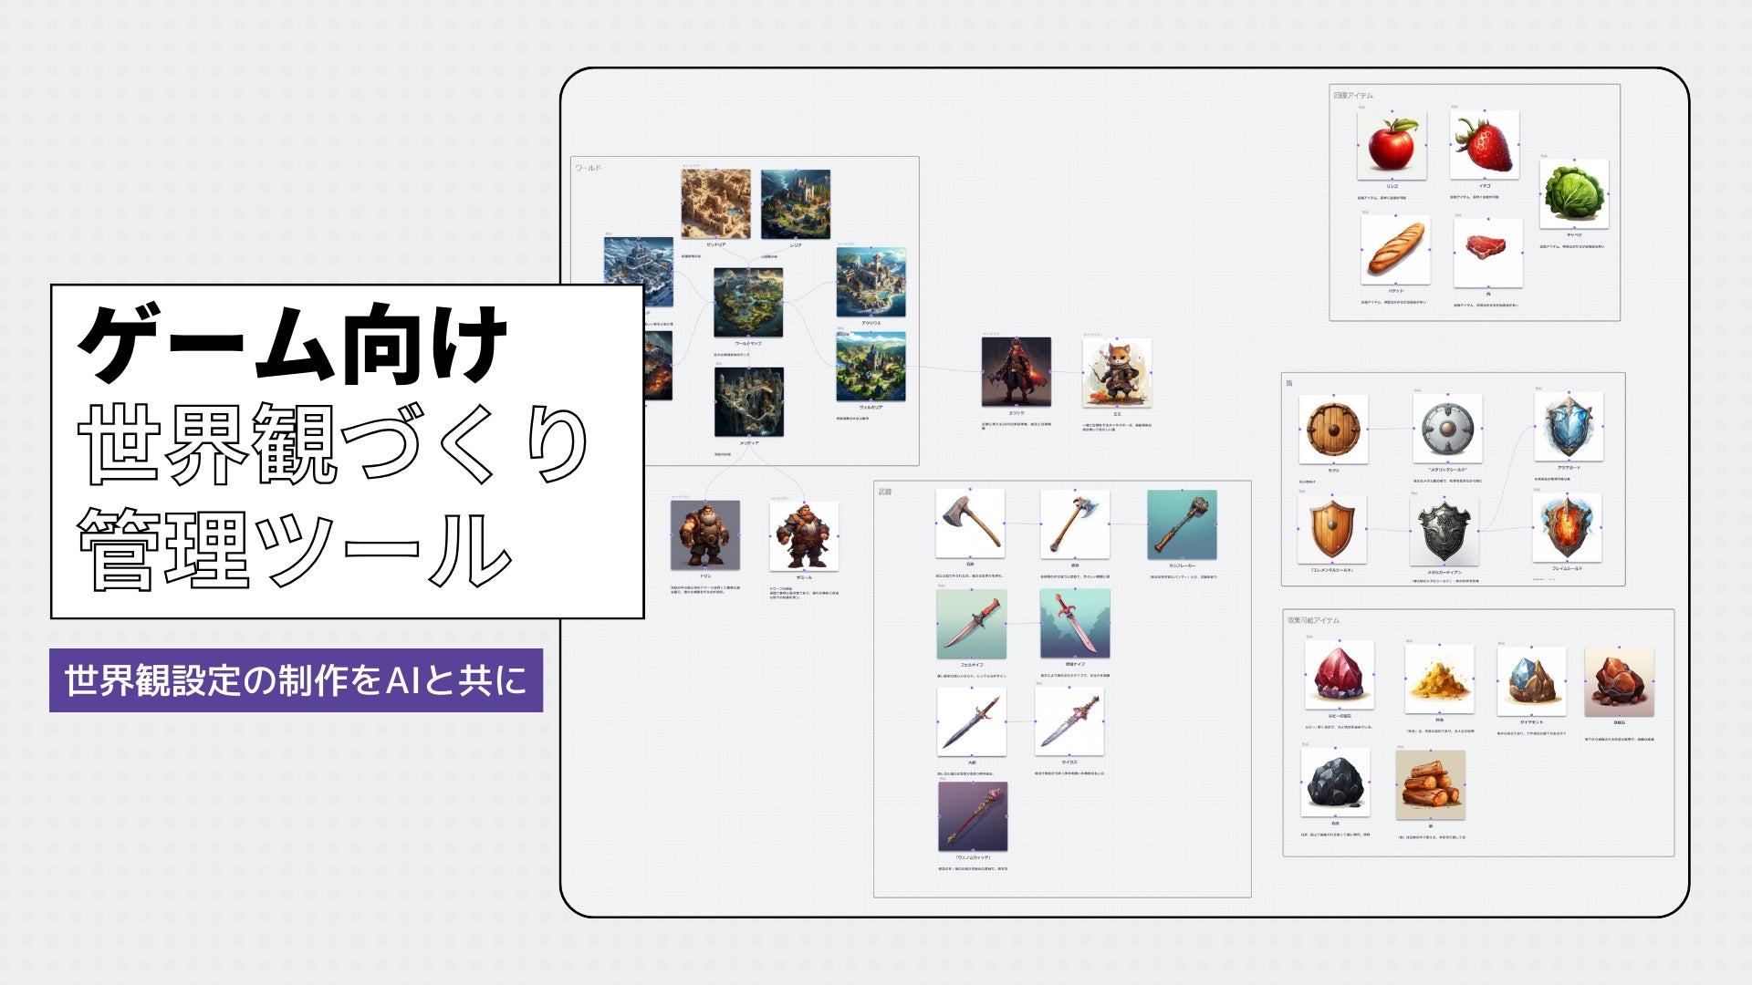Image resolution: width=1752 pixels, height=985 pixels.
Task: Click the strawberry recovery item image
Action: [1484, 146]
